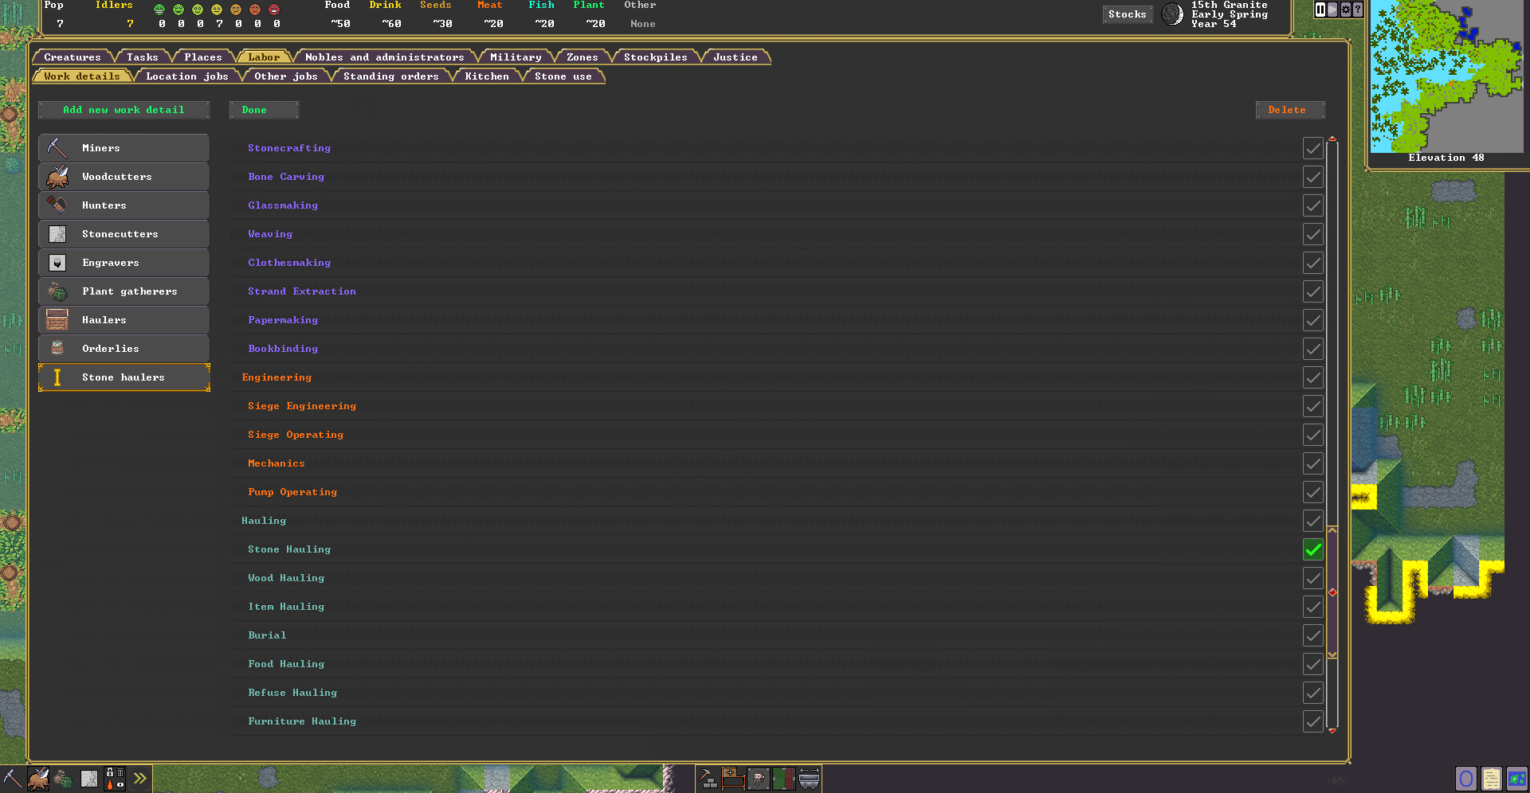1530x793 pixels.
Task: Open the Stocks button
Action: pyautogui.click(x=1128, y=14)
